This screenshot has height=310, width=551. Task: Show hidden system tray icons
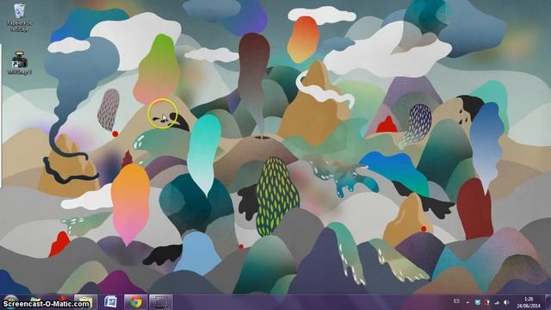467,302
